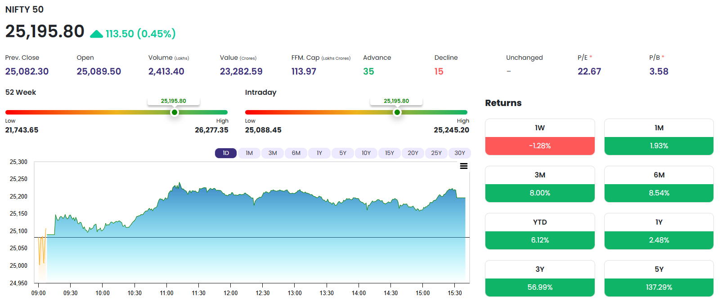Switch chart to 30Y range

tap(460, 153)
